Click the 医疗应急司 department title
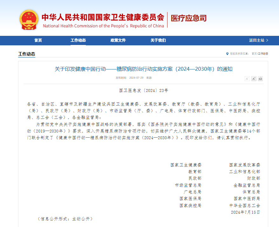Viewport: 279px width, 227px height. [x=188, y=18]
